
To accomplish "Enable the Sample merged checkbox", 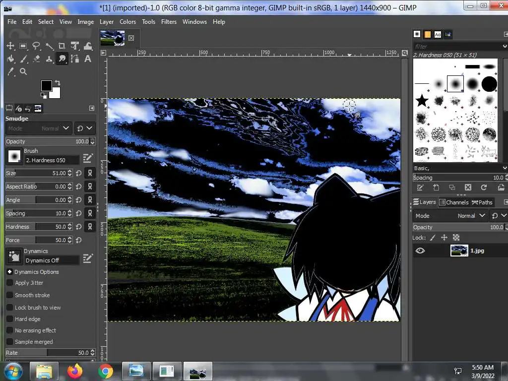I will [x=10, y=342].
